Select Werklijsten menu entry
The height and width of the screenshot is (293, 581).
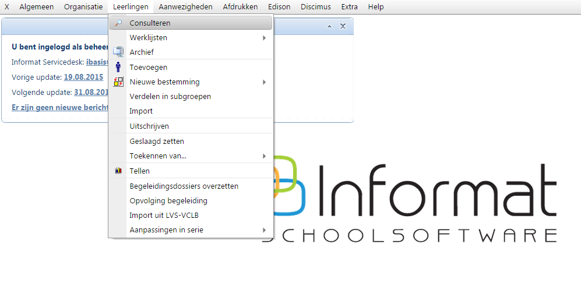click(x=191, y=38)
